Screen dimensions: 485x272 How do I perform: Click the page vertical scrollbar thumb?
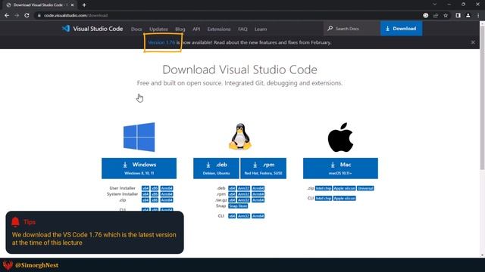coord(482,97)
